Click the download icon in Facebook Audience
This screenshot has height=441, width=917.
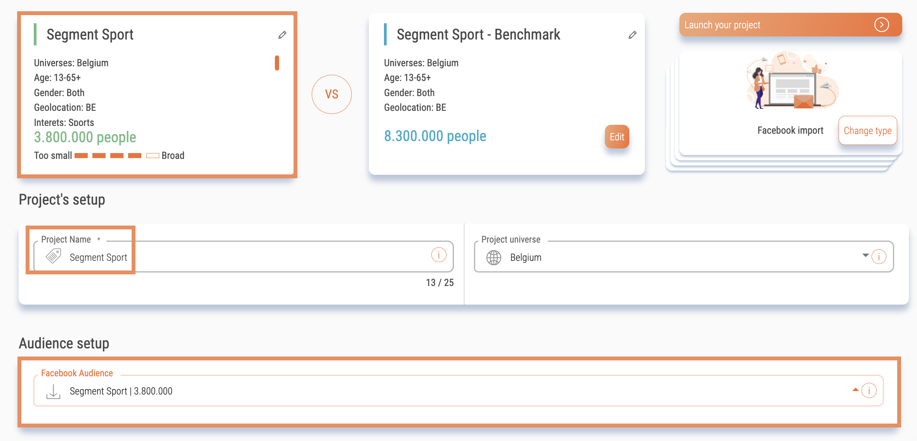[x=53, y=391]
